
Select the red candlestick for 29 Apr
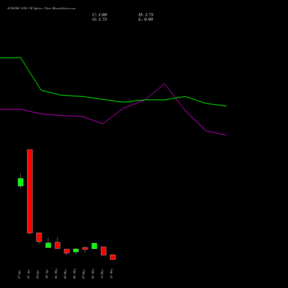[x=39, y=237]
